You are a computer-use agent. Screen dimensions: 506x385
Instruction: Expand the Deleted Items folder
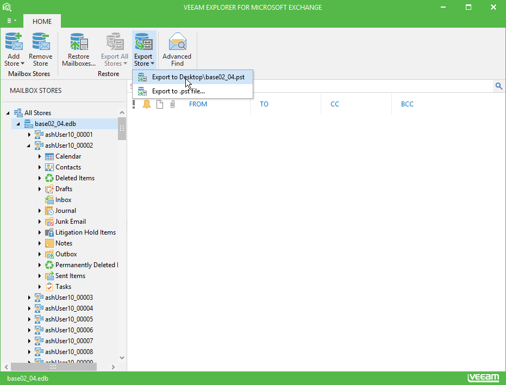coord(39,178)
